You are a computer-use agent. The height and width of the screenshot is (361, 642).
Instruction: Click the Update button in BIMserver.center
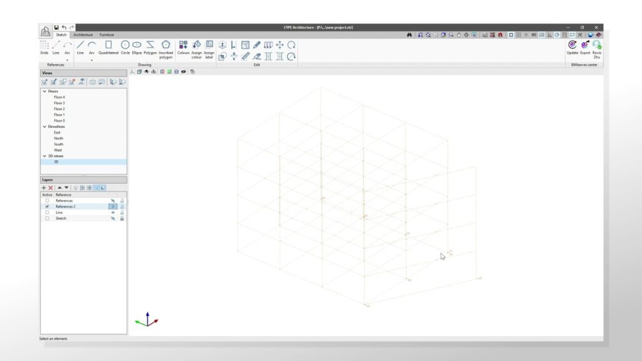click(572, 47)
